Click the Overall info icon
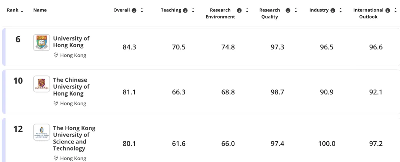This screenshot has height=162, width=400. point(134,10)
